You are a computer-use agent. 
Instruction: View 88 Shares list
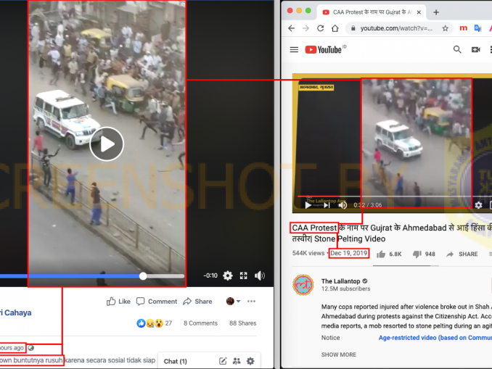point(243,323)
